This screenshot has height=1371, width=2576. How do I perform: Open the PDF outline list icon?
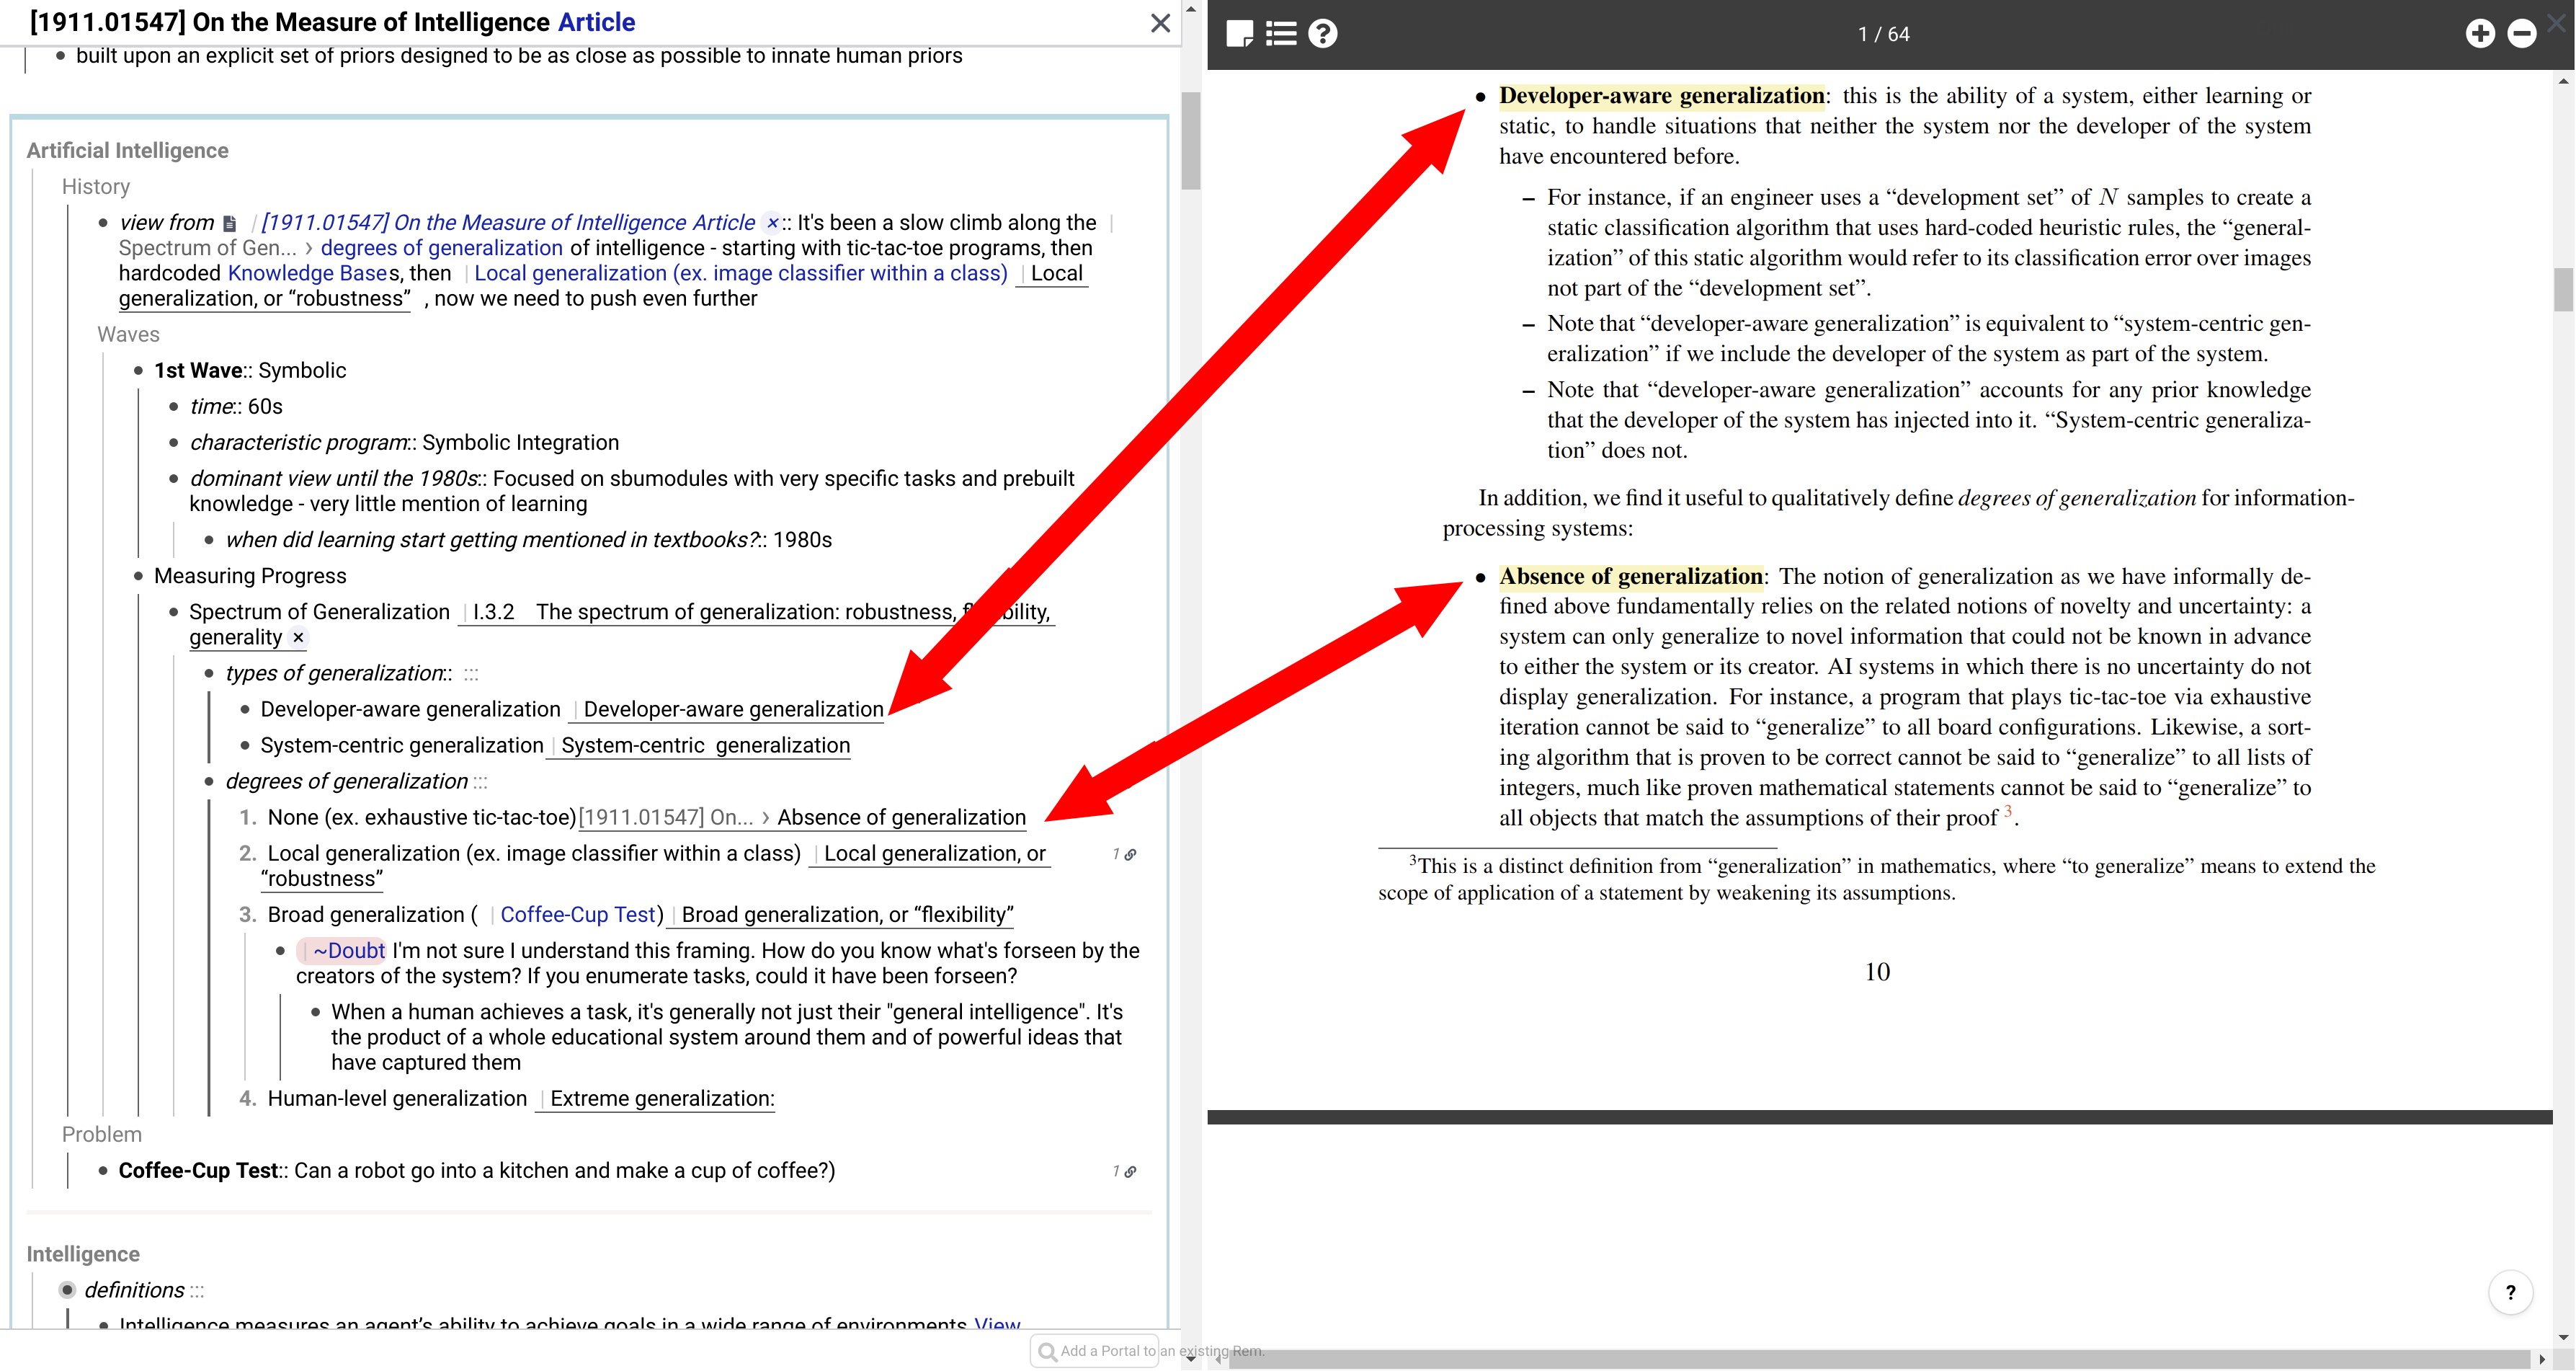1281,34
